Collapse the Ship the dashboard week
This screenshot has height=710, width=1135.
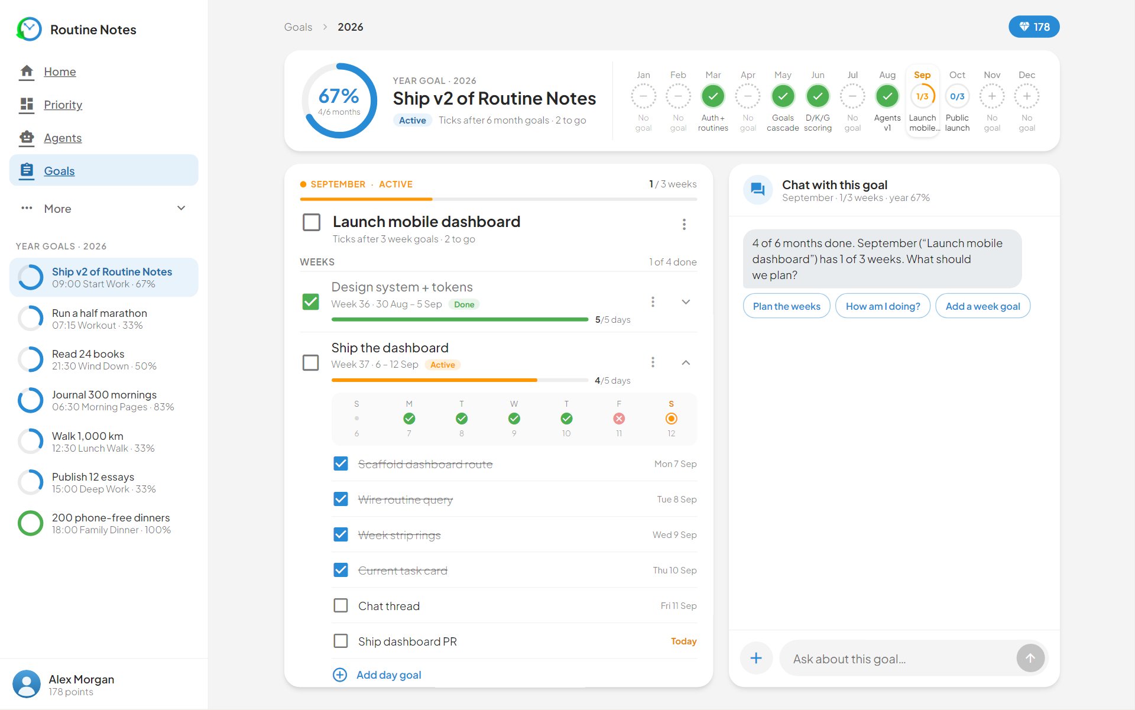click(686, 362)
